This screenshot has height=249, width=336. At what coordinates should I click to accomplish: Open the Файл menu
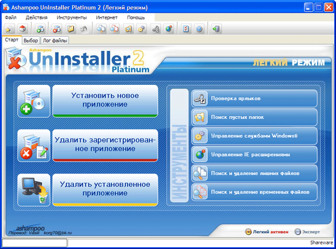(x=11, y=17)
